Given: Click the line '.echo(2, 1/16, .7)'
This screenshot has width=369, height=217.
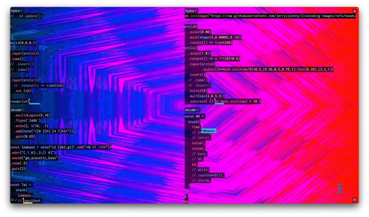Looking at the screenshot, I should [32, 126].
